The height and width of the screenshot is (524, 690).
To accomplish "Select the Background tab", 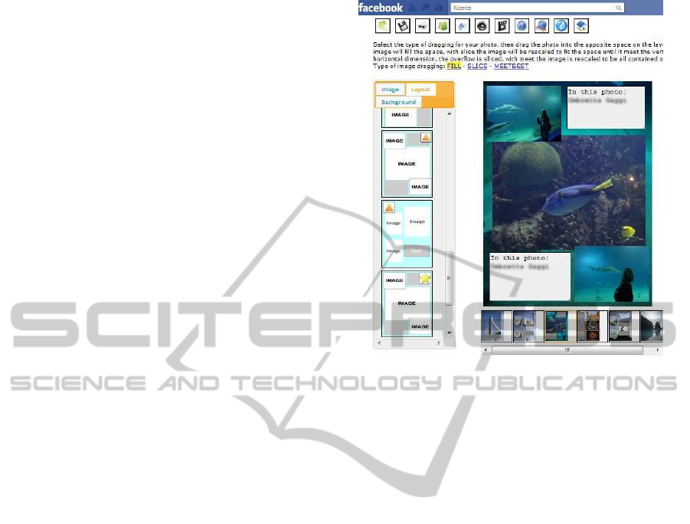I will point(398,102).
